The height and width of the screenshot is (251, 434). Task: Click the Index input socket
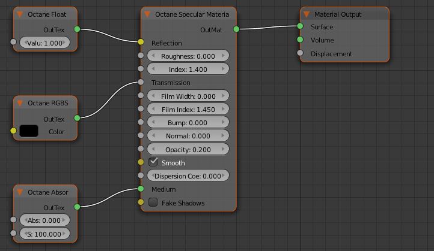[x=141, y=68]
